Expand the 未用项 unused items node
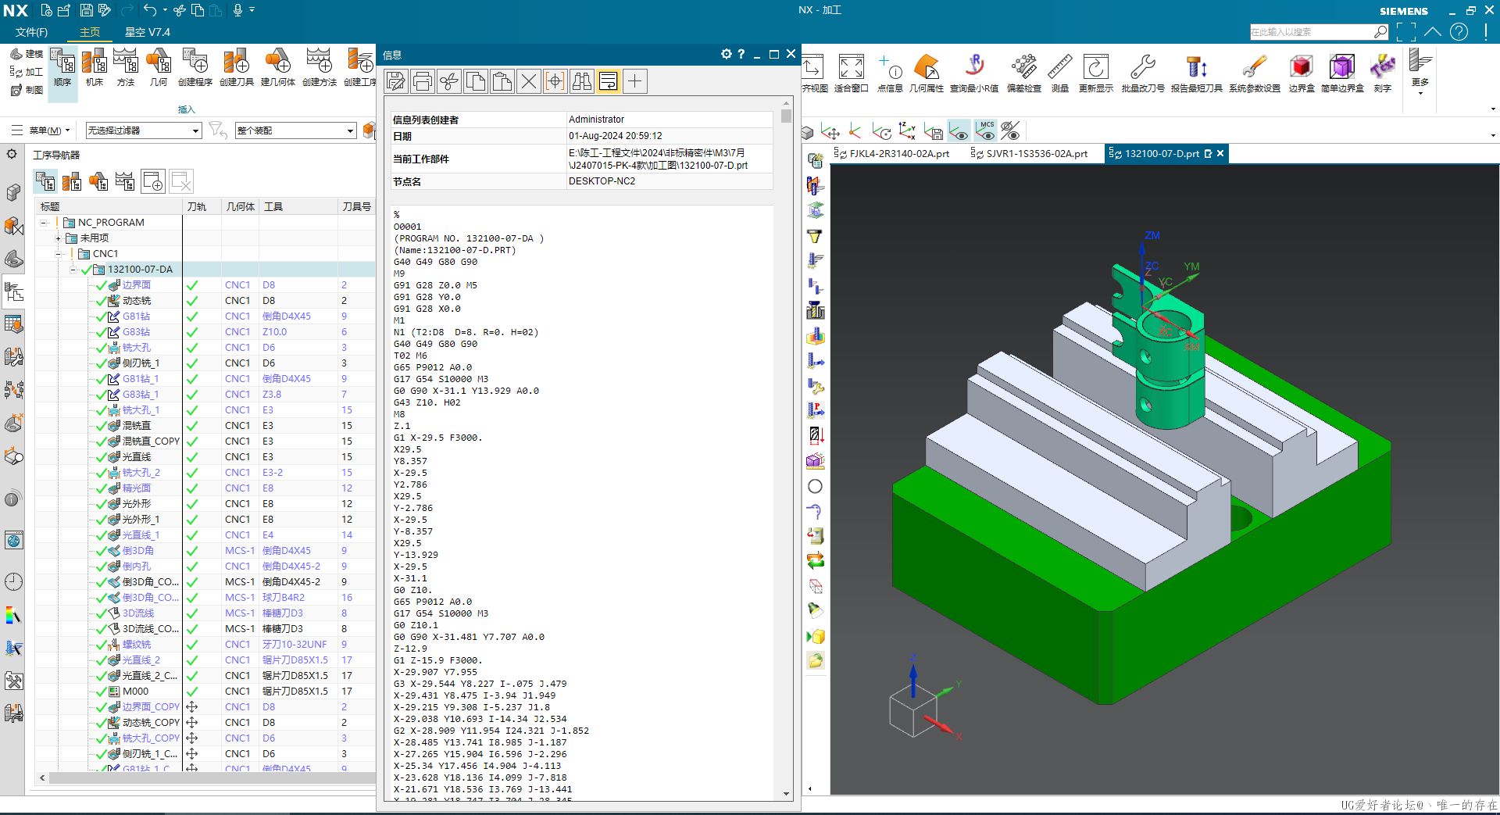1500x815 pixels. (x=58, y=238)
